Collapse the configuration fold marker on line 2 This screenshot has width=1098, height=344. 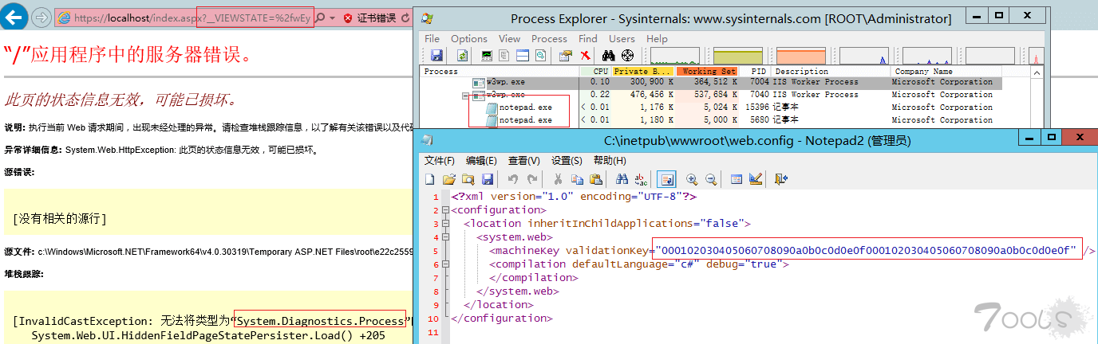pos(444,210)
